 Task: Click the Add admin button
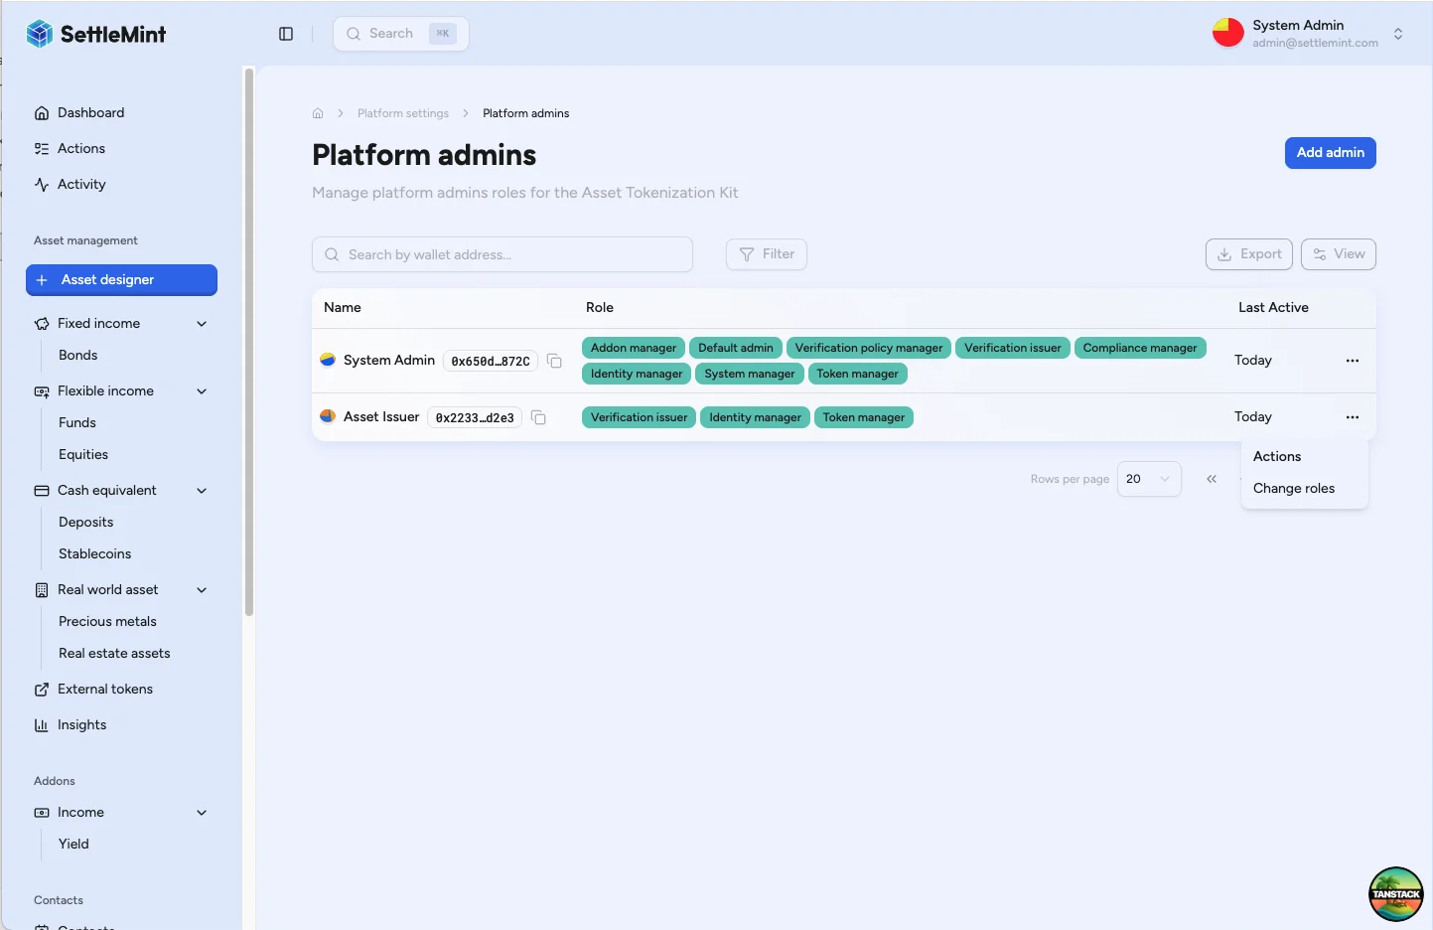click(x=1330, y=153)
